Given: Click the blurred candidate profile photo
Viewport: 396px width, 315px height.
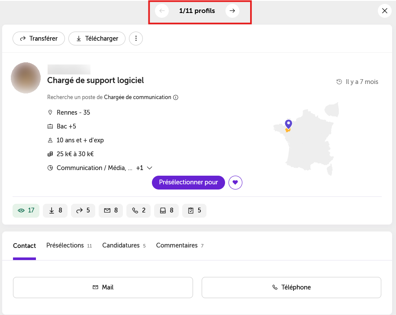Looking at the screenshot, I should point(26,78).
